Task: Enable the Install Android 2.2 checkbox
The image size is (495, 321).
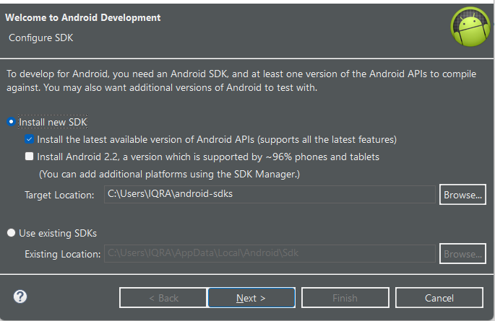Action: coord(30,157)
